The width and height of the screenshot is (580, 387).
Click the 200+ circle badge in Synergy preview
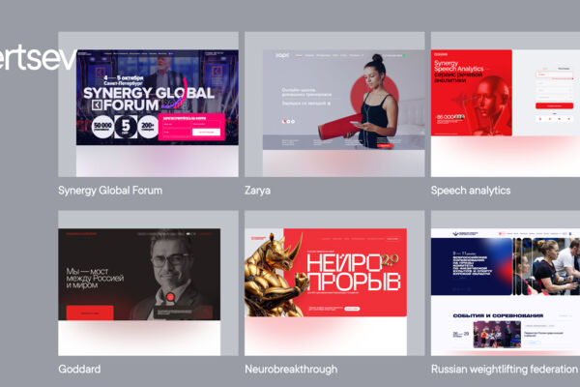(x=148, y=127)
